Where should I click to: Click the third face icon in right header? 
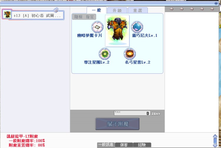coord(192,9)
